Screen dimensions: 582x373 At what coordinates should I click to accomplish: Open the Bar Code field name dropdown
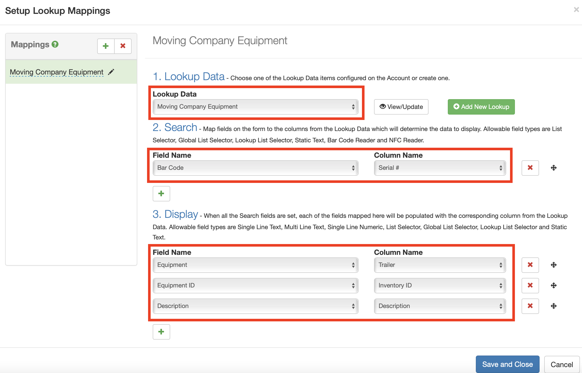pyautogui.click(x=255, y=168)
